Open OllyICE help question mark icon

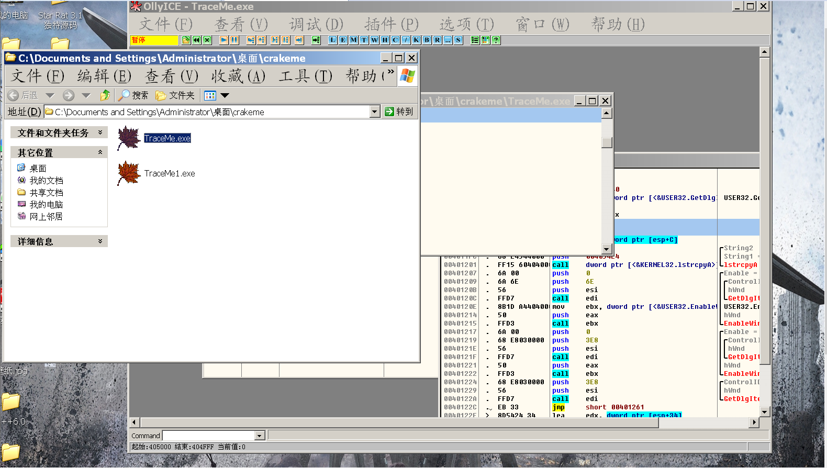click(x=496, y=40)
